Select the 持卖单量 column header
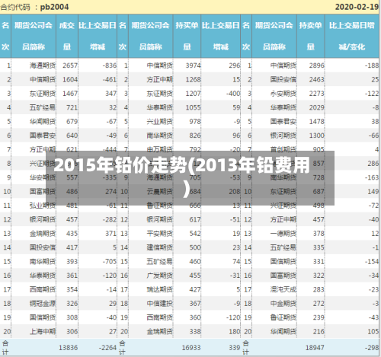The image size is (381, 357). click(311, 36)
